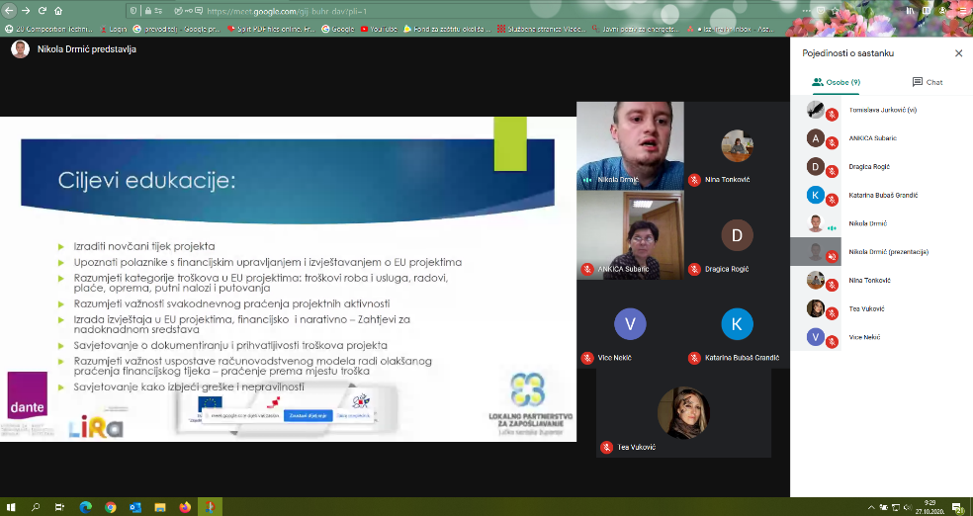Click the meet.google.com address bar

(x=396, y=11)
